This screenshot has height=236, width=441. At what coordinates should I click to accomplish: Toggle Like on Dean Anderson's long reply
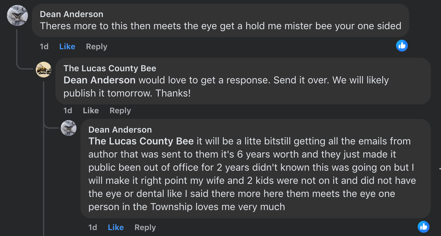coord(115,227)
